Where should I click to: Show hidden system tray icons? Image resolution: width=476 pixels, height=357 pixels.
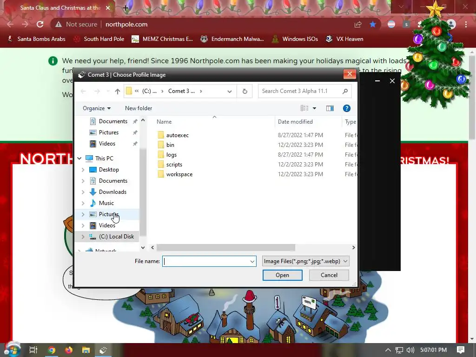point(388,350)
